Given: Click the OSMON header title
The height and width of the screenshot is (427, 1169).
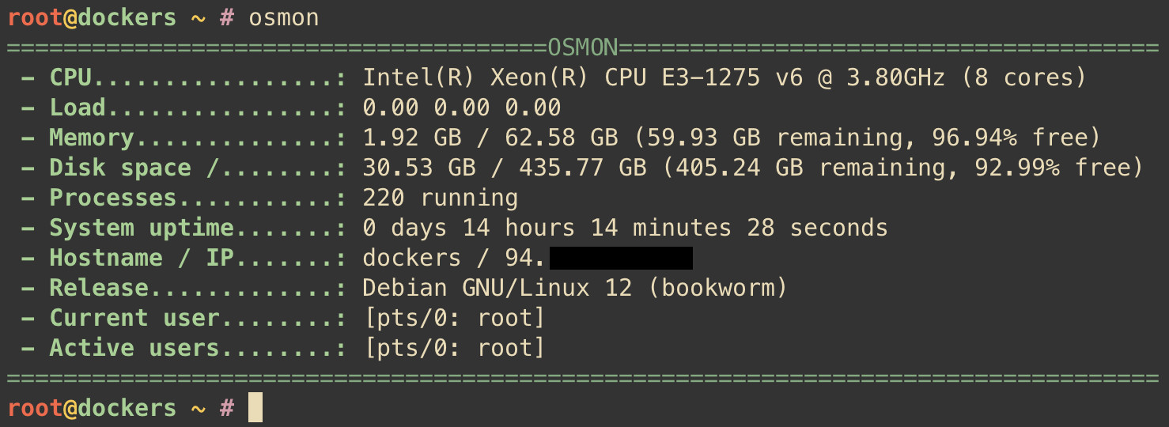Looking at the screenshot, I should pyautogui.click(x=583, y=47).
